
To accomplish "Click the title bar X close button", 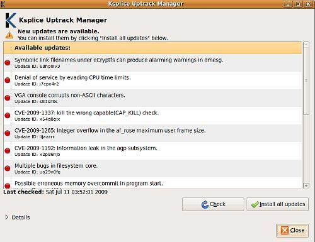I will (308, 4).
